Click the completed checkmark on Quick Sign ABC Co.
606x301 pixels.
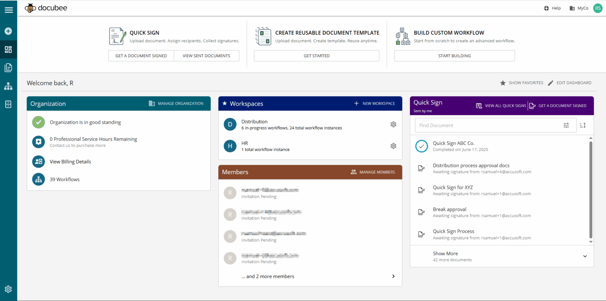(x=421, y=146)
